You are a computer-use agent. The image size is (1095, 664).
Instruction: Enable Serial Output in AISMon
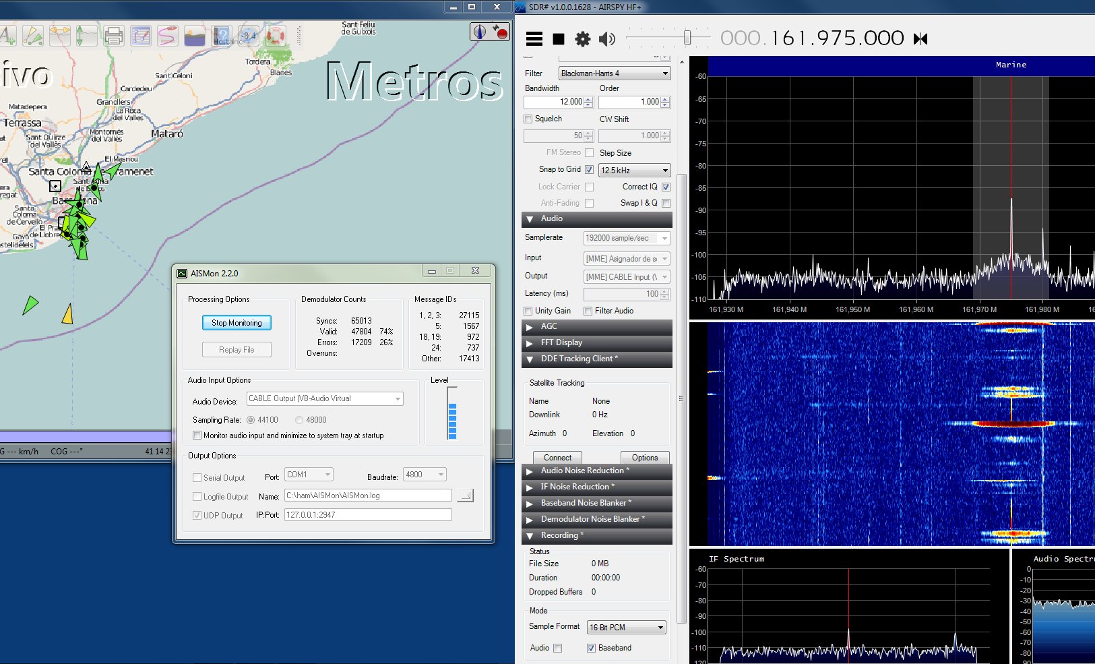[x=197, y=477]
